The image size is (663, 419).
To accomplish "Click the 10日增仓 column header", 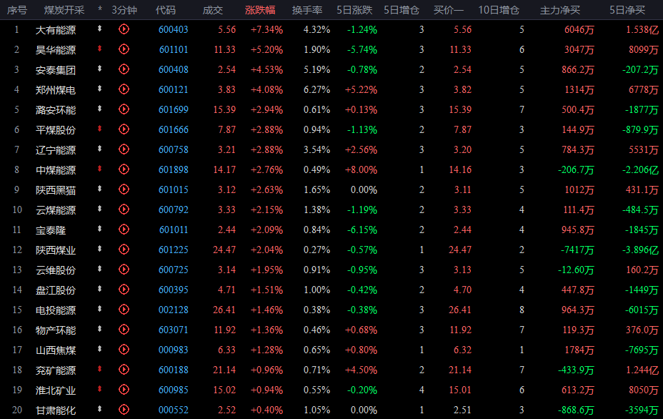I will [499, 10].
